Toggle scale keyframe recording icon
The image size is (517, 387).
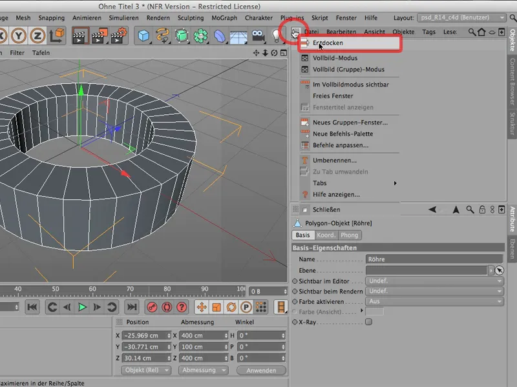point(216,307)
